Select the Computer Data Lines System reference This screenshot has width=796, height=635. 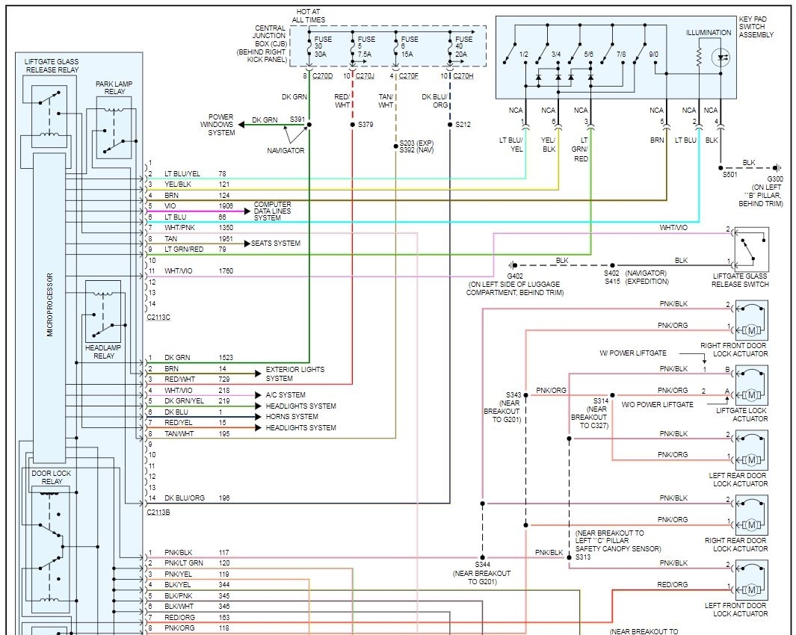tap(272, 211)
